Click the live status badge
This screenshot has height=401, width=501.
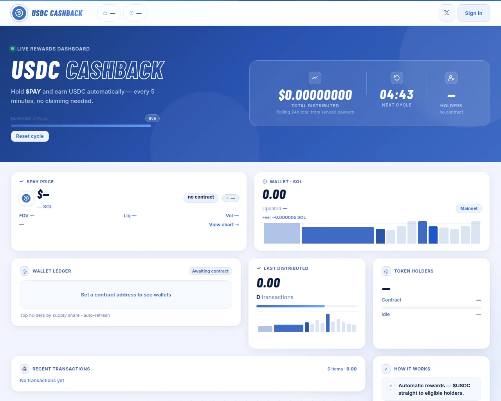click(152, 118)
